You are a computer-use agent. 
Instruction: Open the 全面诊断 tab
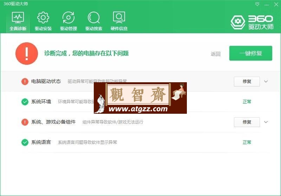(x=18, y=21)
